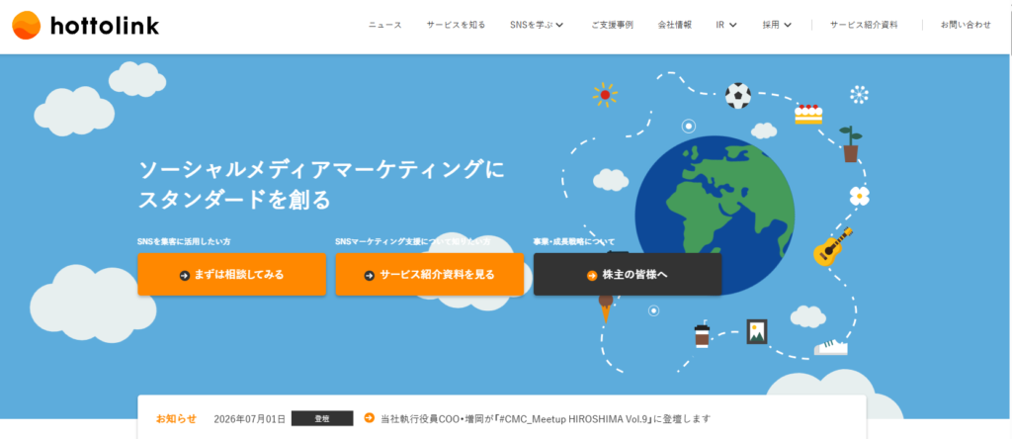Open お問い合わせ in the header
The image size is (1012, 439).
point(966,25)
